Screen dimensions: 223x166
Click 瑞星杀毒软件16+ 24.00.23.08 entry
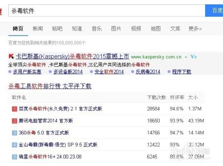click(50, 157)
